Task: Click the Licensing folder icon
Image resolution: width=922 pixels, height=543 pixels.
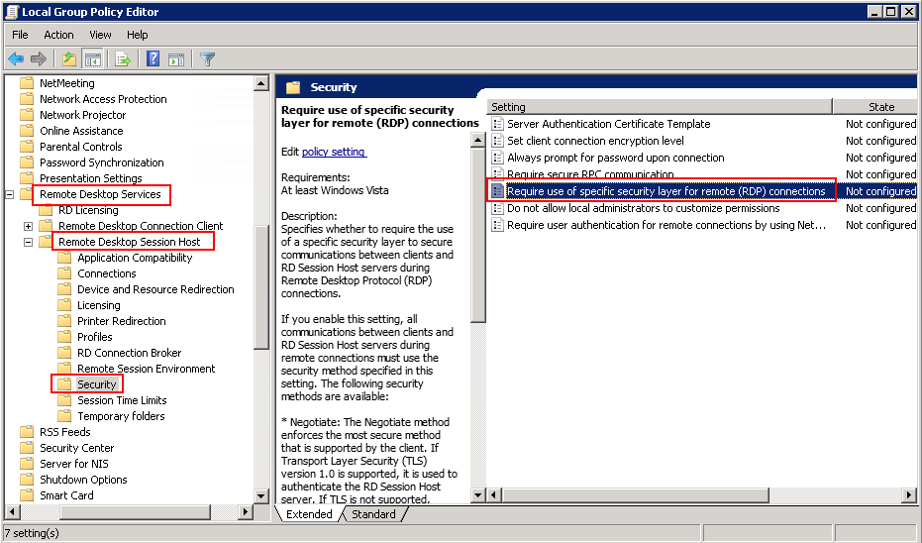Action: pos(64,305)
